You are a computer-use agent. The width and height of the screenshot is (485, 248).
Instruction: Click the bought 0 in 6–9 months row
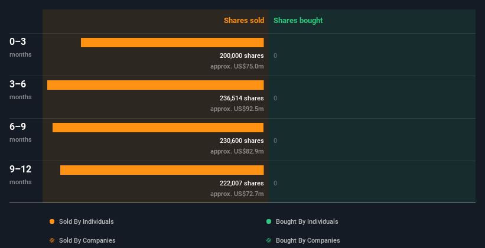(x=275, y=141)
